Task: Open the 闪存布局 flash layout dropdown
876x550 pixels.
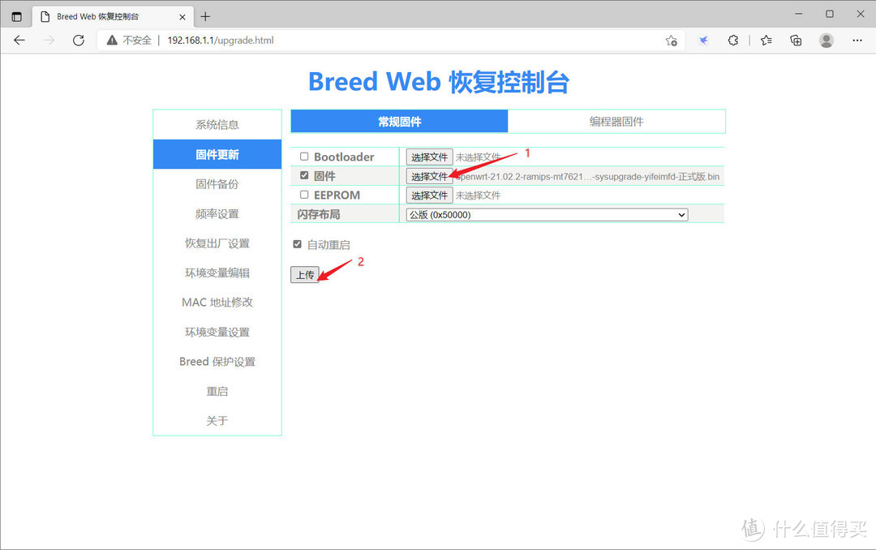Action: [x=546, y=214]
